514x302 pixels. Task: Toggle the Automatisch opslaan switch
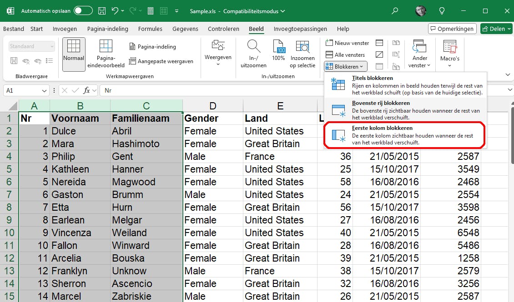[83, 10]
